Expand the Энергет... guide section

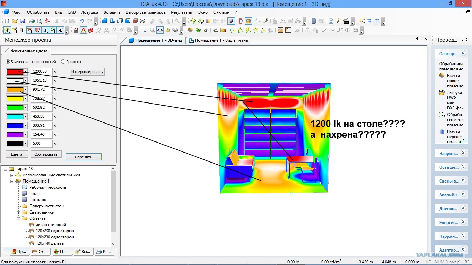click(x=463, y=222)
